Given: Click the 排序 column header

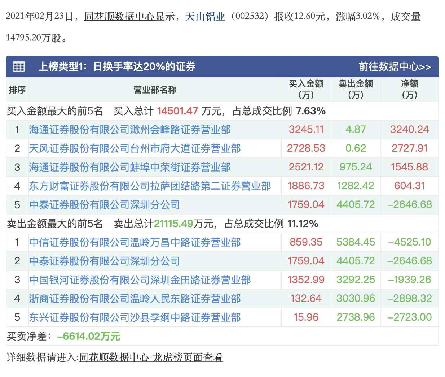Looking at the screenshot, I should coord(17,90).
